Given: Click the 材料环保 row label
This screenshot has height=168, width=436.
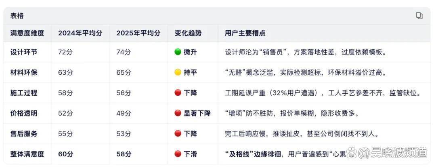Looking at the screenshot, I should 24,72.
